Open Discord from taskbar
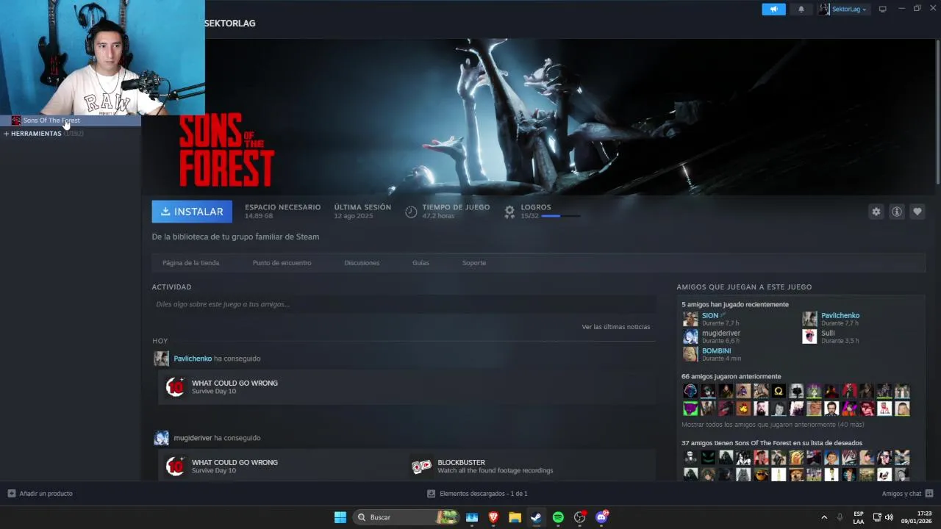This screenshot has width=941, height=529. coord(601,517)
